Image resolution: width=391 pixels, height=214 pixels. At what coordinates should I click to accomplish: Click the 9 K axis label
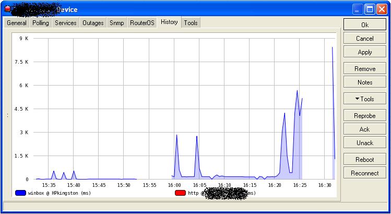[x=24, y=39]
